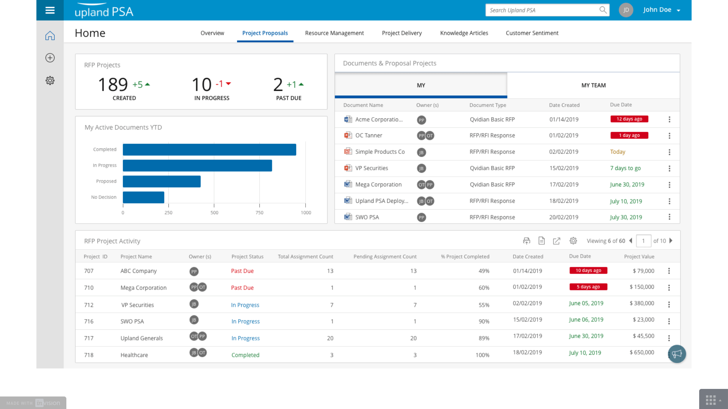Go to previous page of project activity

pyautogui.click(x=631, y=241)
